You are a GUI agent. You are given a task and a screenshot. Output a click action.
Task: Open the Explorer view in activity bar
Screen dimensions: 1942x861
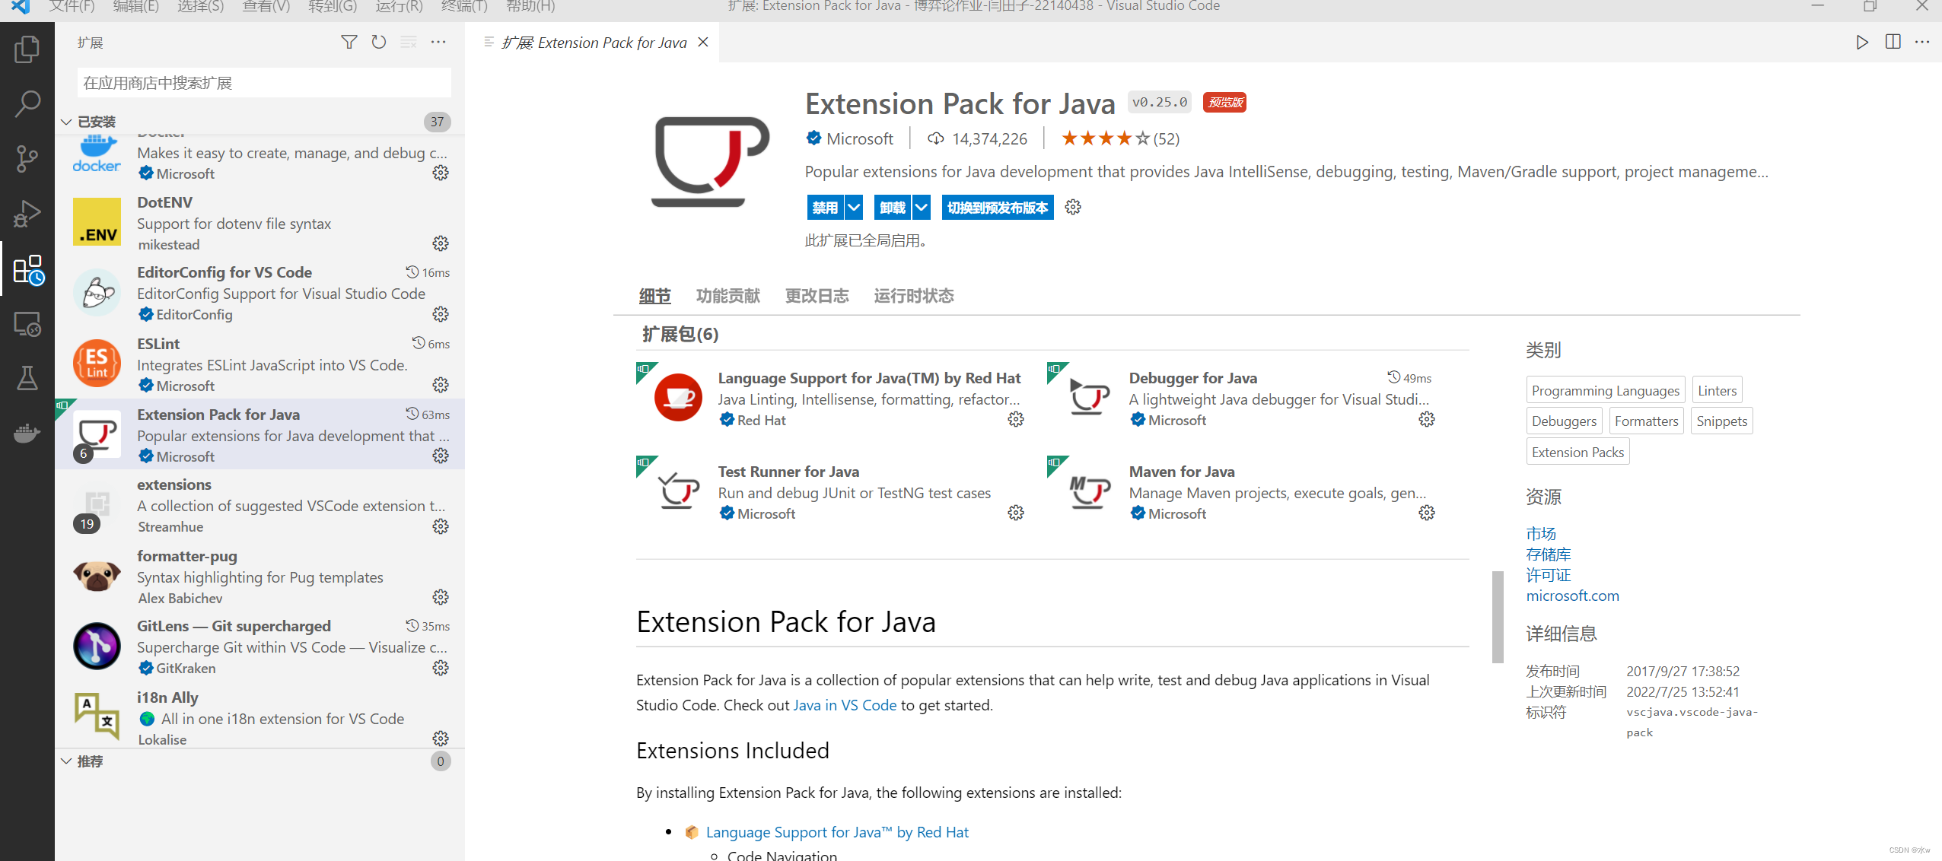27,50
